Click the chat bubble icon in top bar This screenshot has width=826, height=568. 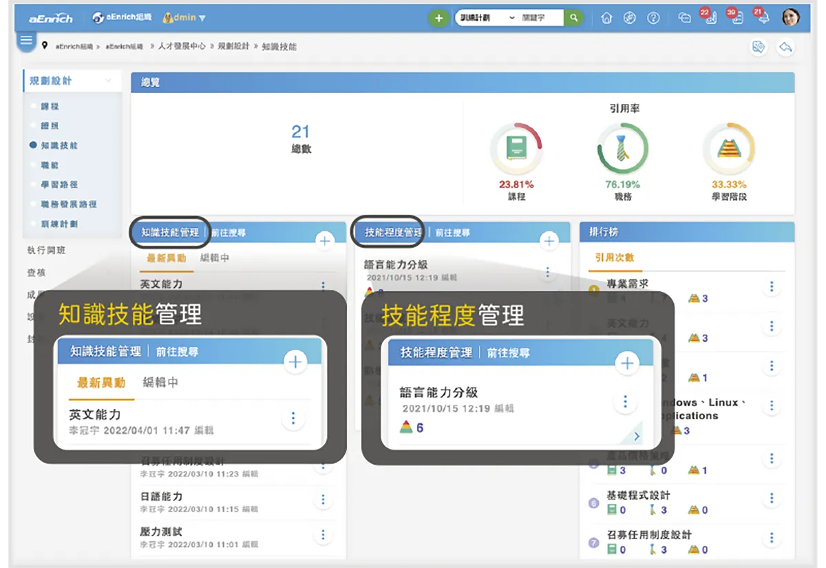pos(685,19)
